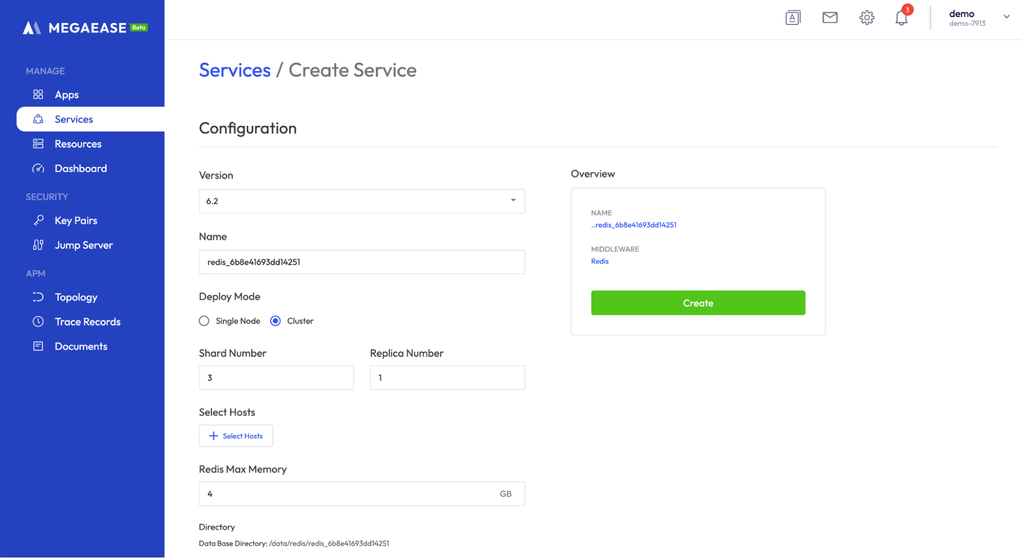Click the MegaEase logo

tap(85, 28)
